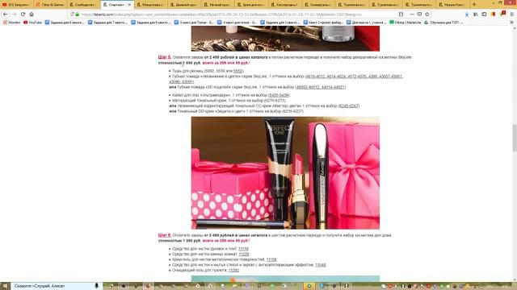Open page actions three-dot menu
This screenshot has width=517, height=290.
pos(411,14)
